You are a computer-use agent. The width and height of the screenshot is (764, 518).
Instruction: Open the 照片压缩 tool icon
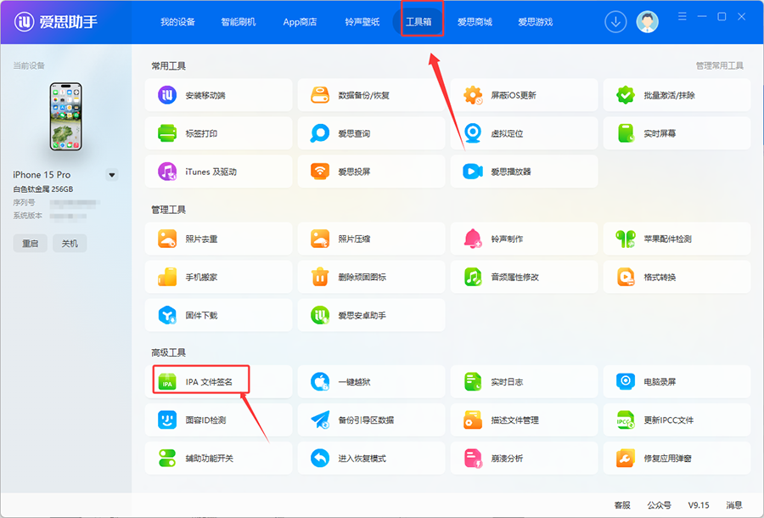click(x=320, y=239)
